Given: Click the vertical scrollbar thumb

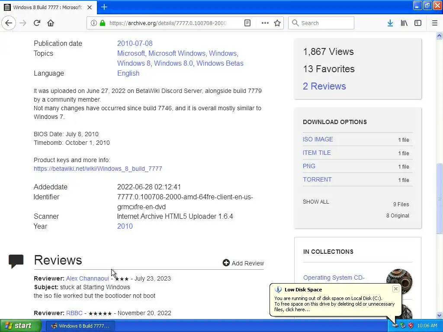Looking at the screenshot, I should [x=439, y=198].
